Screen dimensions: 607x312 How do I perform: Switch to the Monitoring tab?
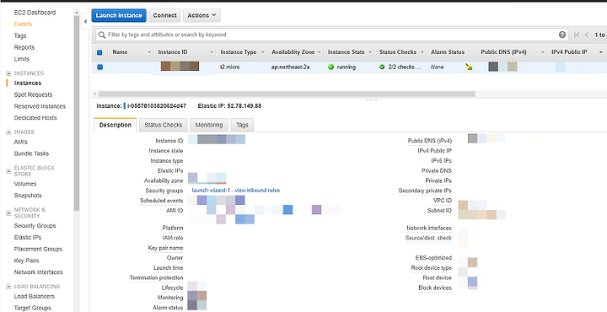click(209, 125)
